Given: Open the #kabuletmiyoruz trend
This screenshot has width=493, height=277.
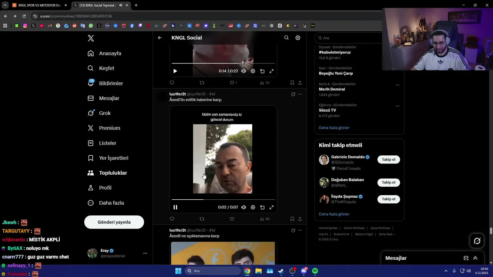Looking at the screenshot, I should coord(335,52).
